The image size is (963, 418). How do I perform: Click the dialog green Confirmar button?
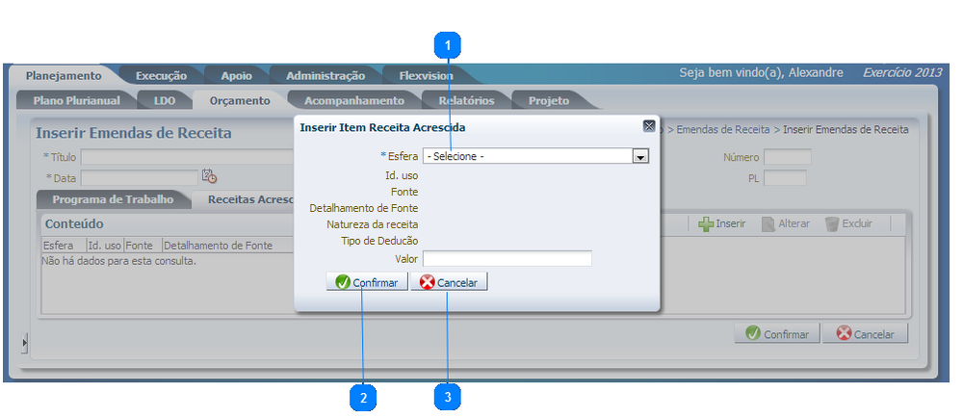pyautogui.click(x=367, y=282)
